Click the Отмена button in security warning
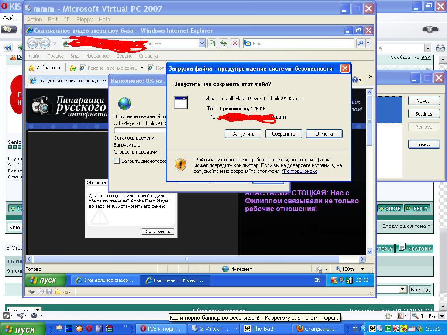Image resolution: width=447 pixels, height=335 pixels. [324, 134]
